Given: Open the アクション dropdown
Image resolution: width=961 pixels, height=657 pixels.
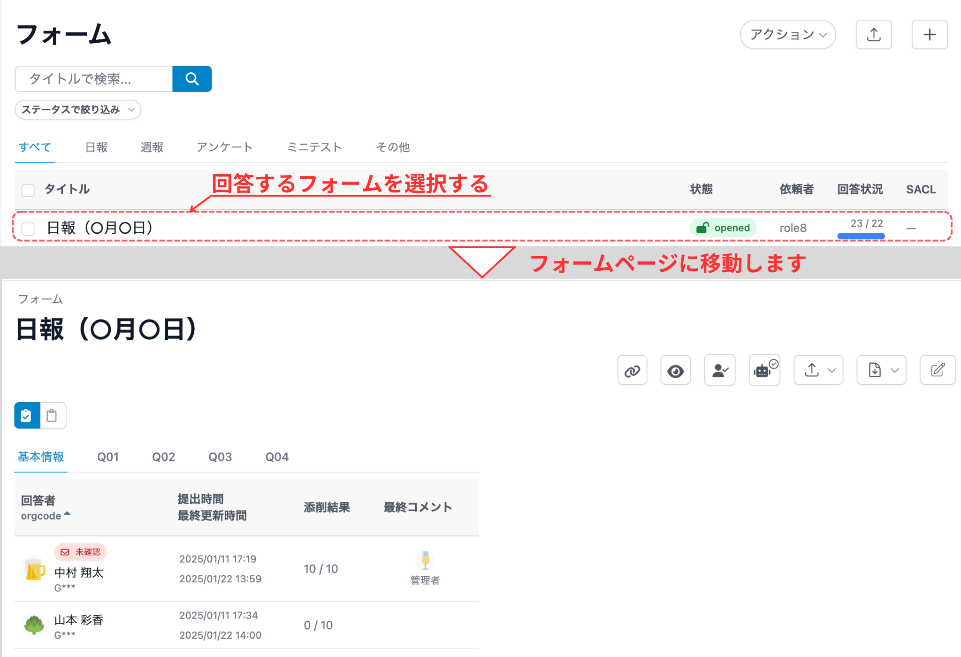Looking at the screenshot, I should (788, 34).
